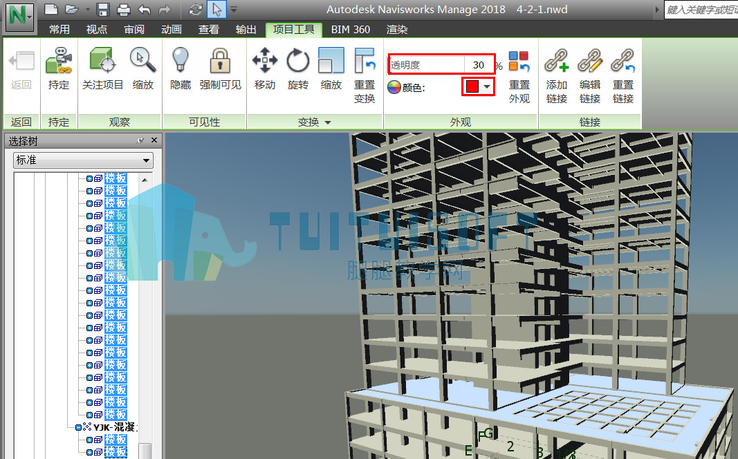Click Reset Appearance (重置外观) icon

519,61
